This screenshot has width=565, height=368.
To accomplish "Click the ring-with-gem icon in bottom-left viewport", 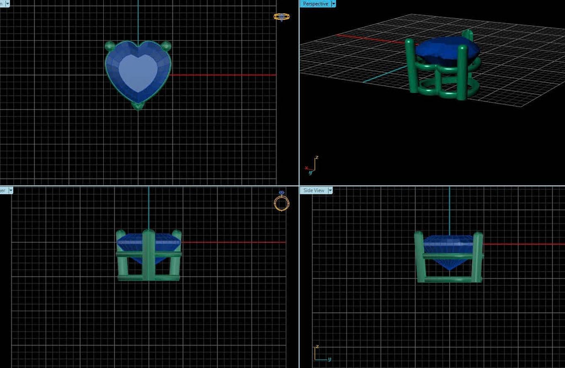I will pyautogui.click(x=281, y=202).
